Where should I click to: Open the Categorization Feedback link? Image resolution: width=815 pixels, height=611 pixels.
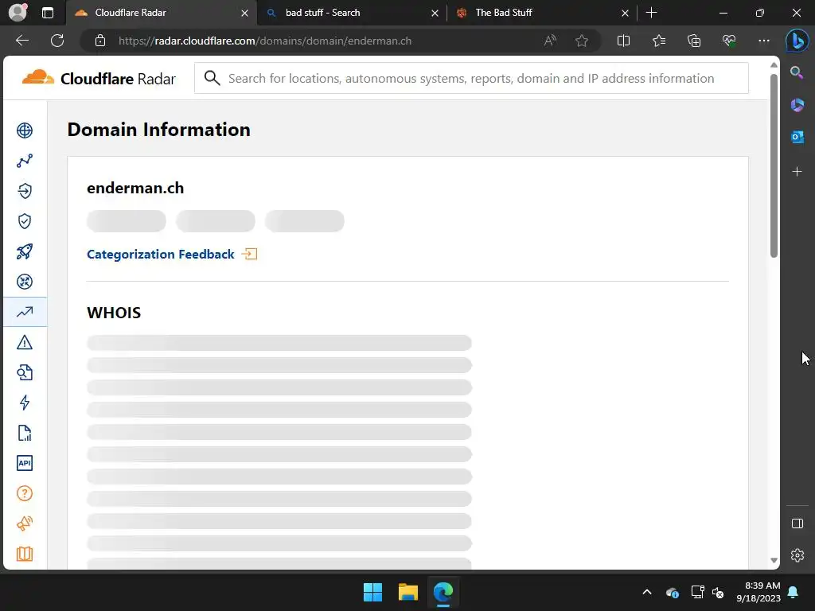pyautogui.click(x=160, y=254)
